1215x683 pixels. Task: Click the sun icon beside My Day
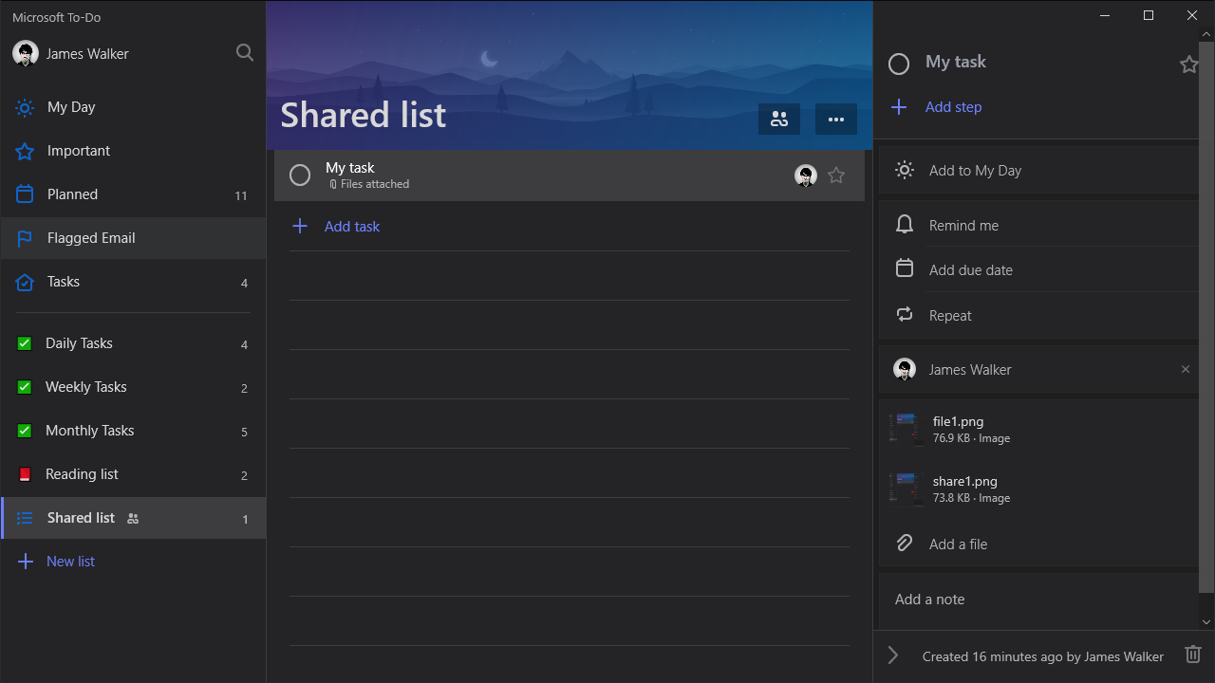click(x=25, y=107)
